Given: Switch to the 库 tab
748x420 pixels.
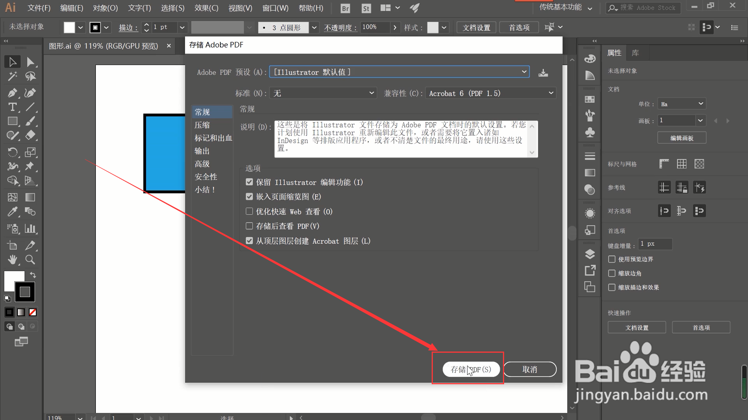Looking at the screenshot, I should tap(635, 53).
